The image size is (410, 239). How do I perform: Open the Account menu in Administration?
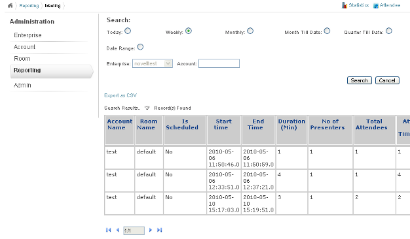click(x=24, y=47)
